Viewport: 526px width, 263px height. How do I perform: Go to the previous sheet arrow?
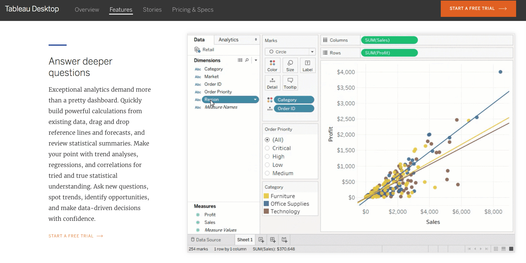click(x=475, y=249)
